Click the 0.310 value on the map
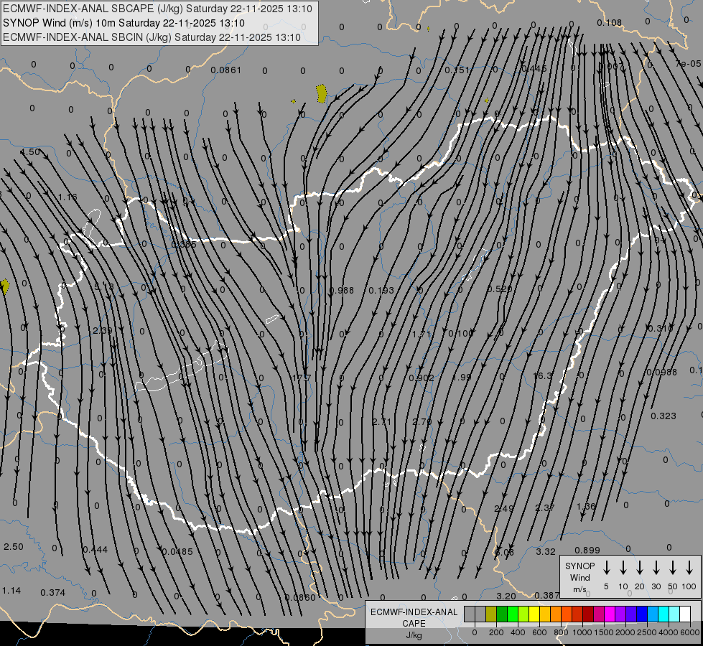 [661, 329]
